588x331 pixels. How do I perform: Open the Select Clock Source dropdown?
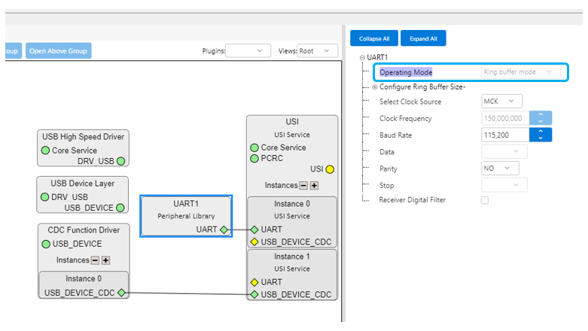(x=502, y=102)
